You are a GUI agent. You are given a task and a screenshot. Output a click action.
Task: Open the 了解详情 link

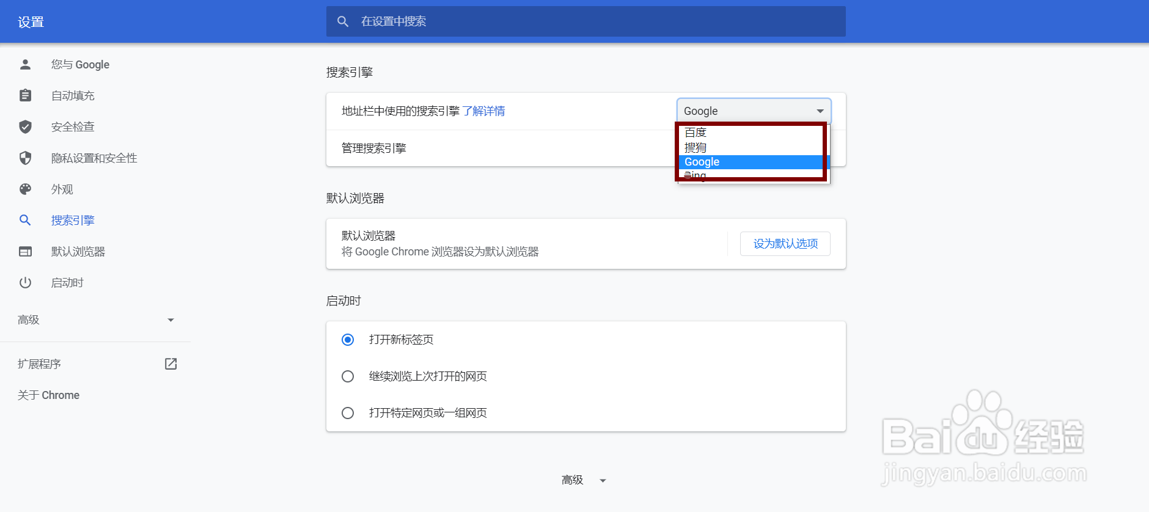tap(483, 111)
